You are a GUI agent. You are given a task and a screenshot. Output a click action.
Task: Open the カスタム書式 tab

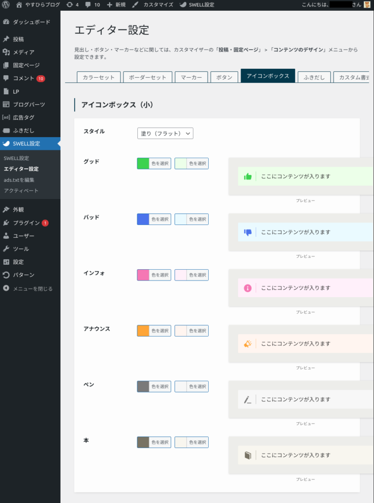tap(351, 77)
